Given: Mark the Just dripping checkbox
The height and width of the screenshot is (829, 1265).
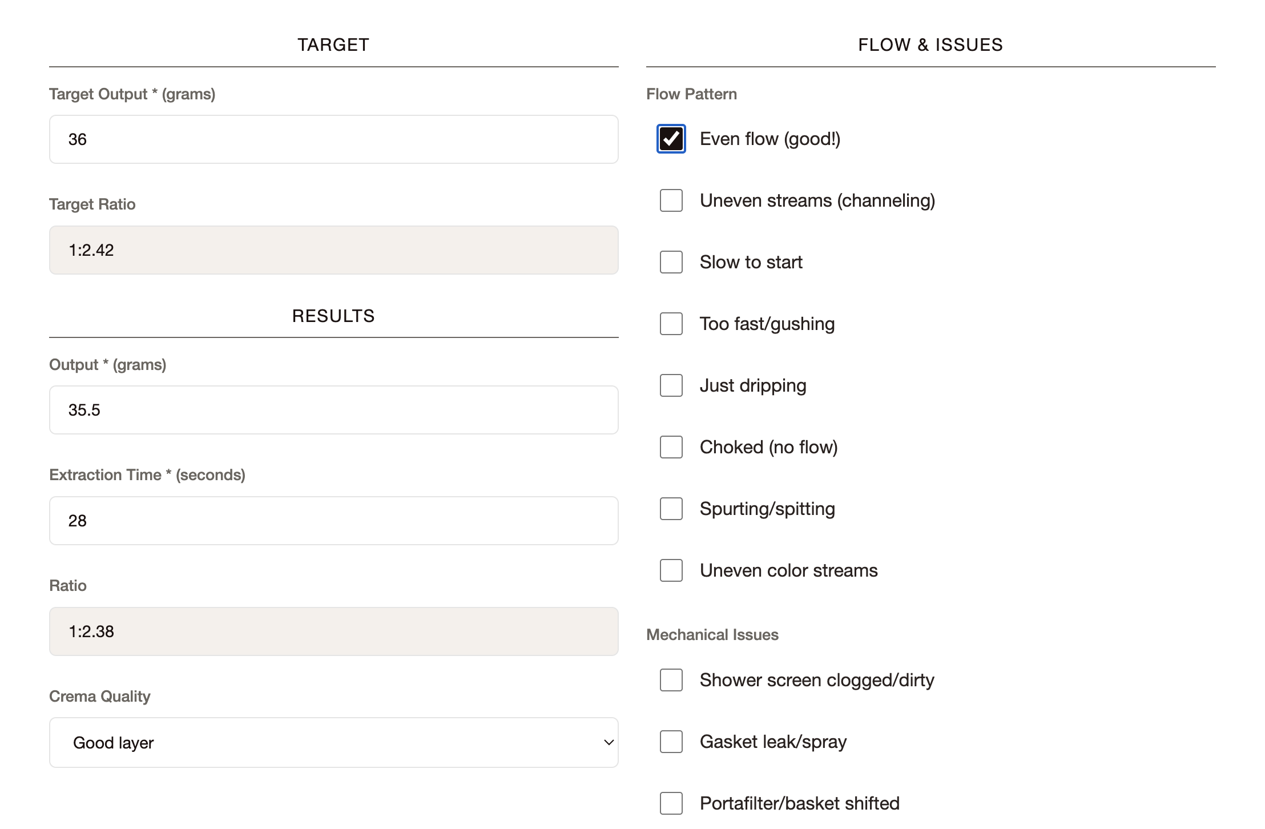Looking at the screenshot, I should pyautogui.click(x=671, y=385).
